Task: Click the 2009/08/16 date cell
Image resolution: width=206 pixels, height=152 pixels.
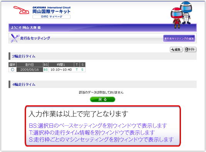Action: coord(30,69)
